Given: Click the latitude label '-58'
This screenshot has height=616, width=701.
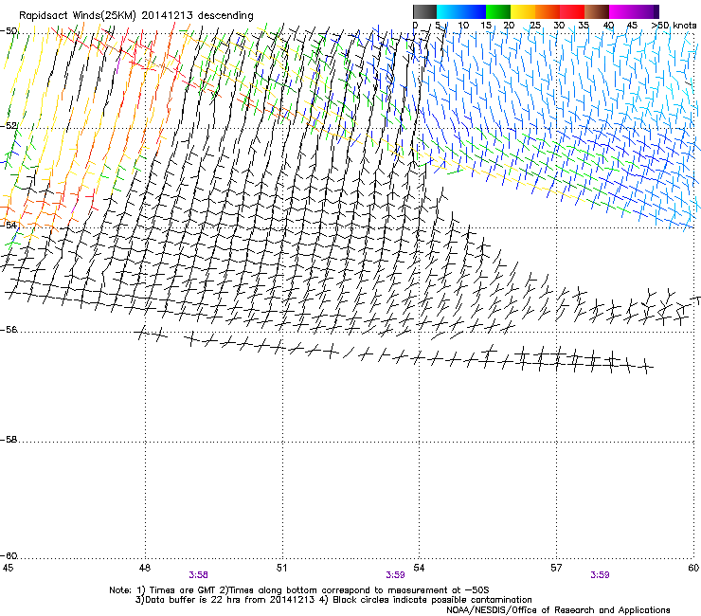Looking at the screenshot, I should 9,440.
